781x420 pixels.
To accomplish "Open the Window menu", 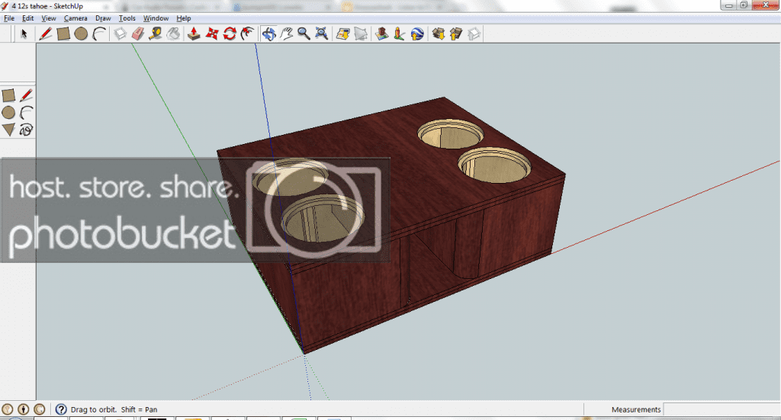I will click(x=156, y=18).
